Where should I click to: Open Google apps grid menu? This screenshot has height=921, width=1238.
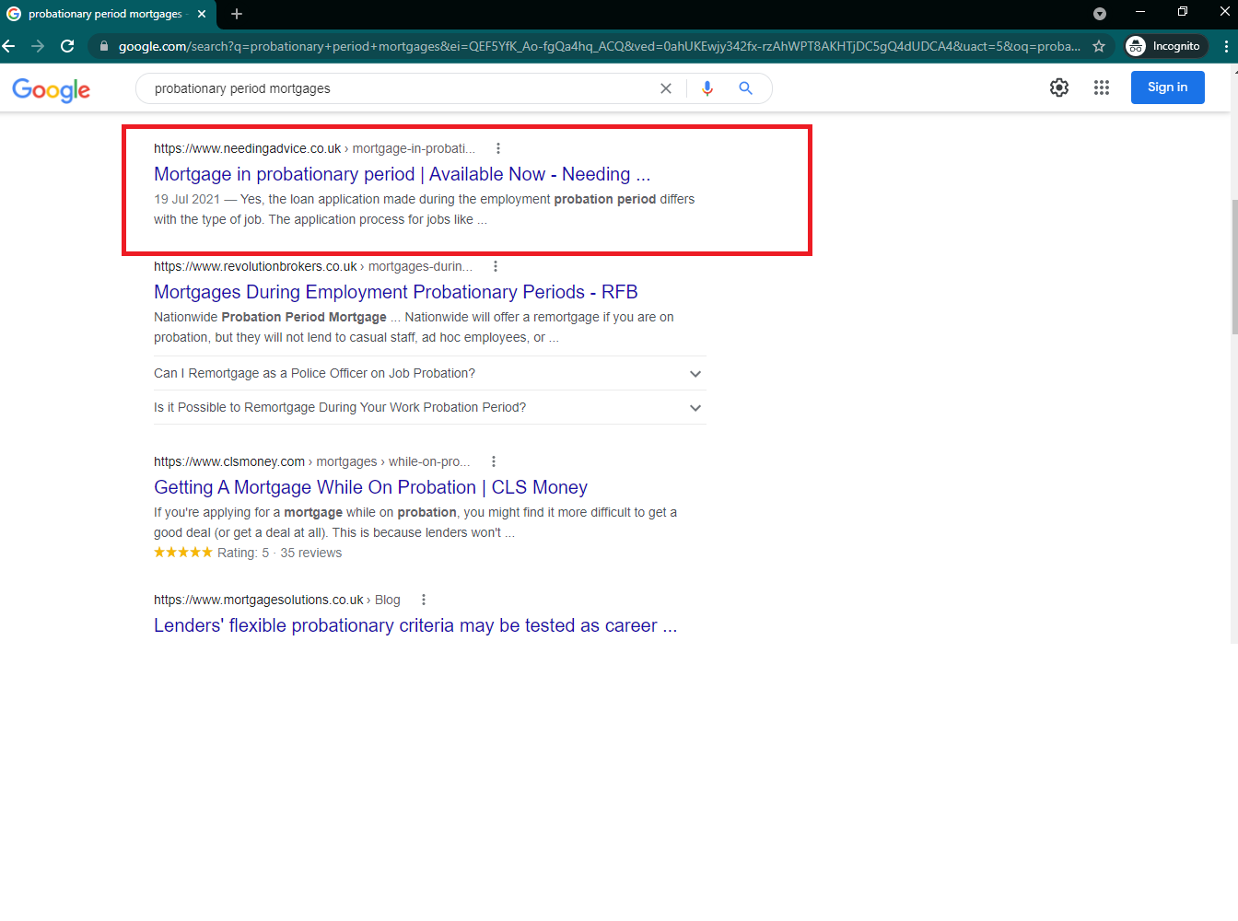[1102, 87]
